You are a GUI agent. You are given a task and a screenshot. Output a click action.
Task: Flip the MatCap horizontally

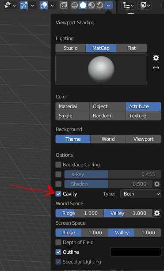156,68
